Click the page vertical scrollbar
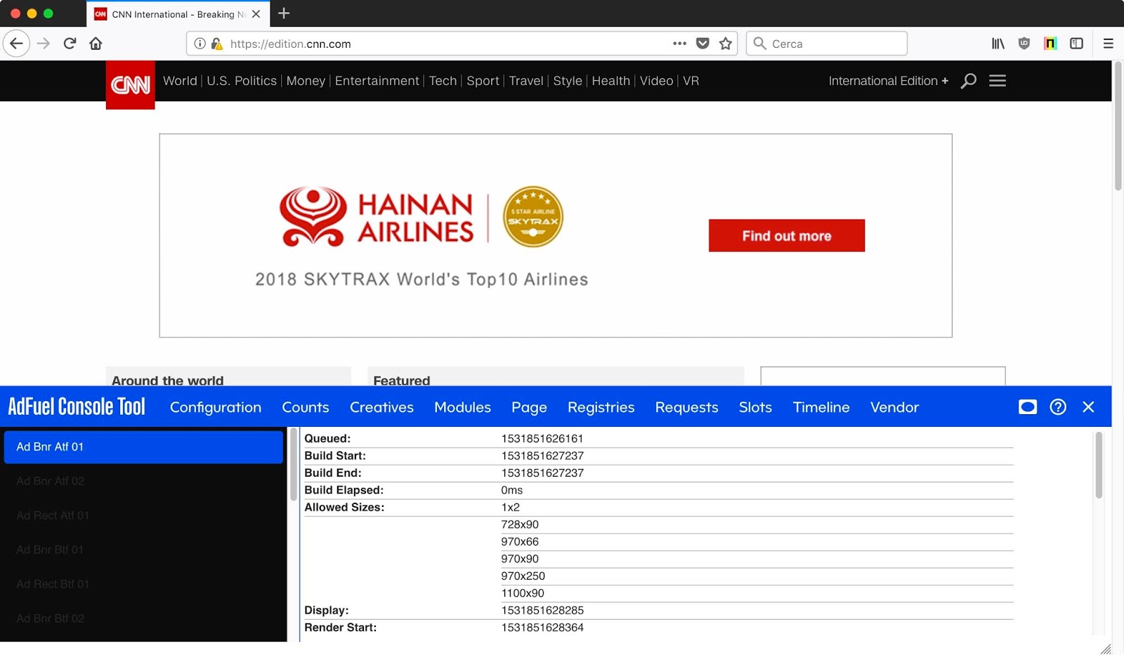The height and width of the screenshot is (655, 1124). click(1118, 126)
